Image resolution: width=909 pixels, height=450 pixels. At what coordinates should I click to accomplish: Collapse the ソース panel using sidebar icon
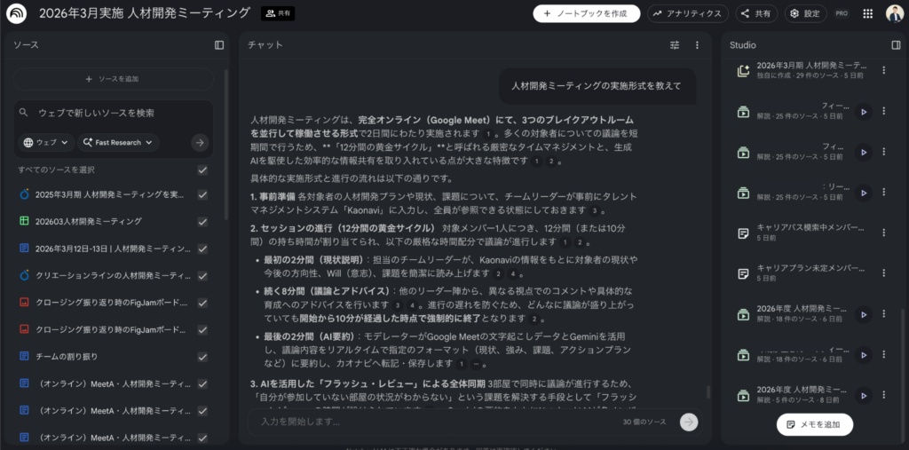(x=219, y=44)
